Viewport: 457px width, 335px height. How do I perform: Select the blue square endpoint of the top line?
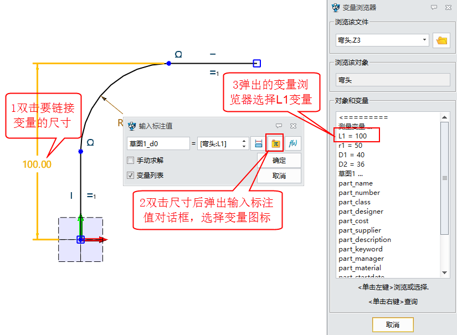click(x=256, y=64)
